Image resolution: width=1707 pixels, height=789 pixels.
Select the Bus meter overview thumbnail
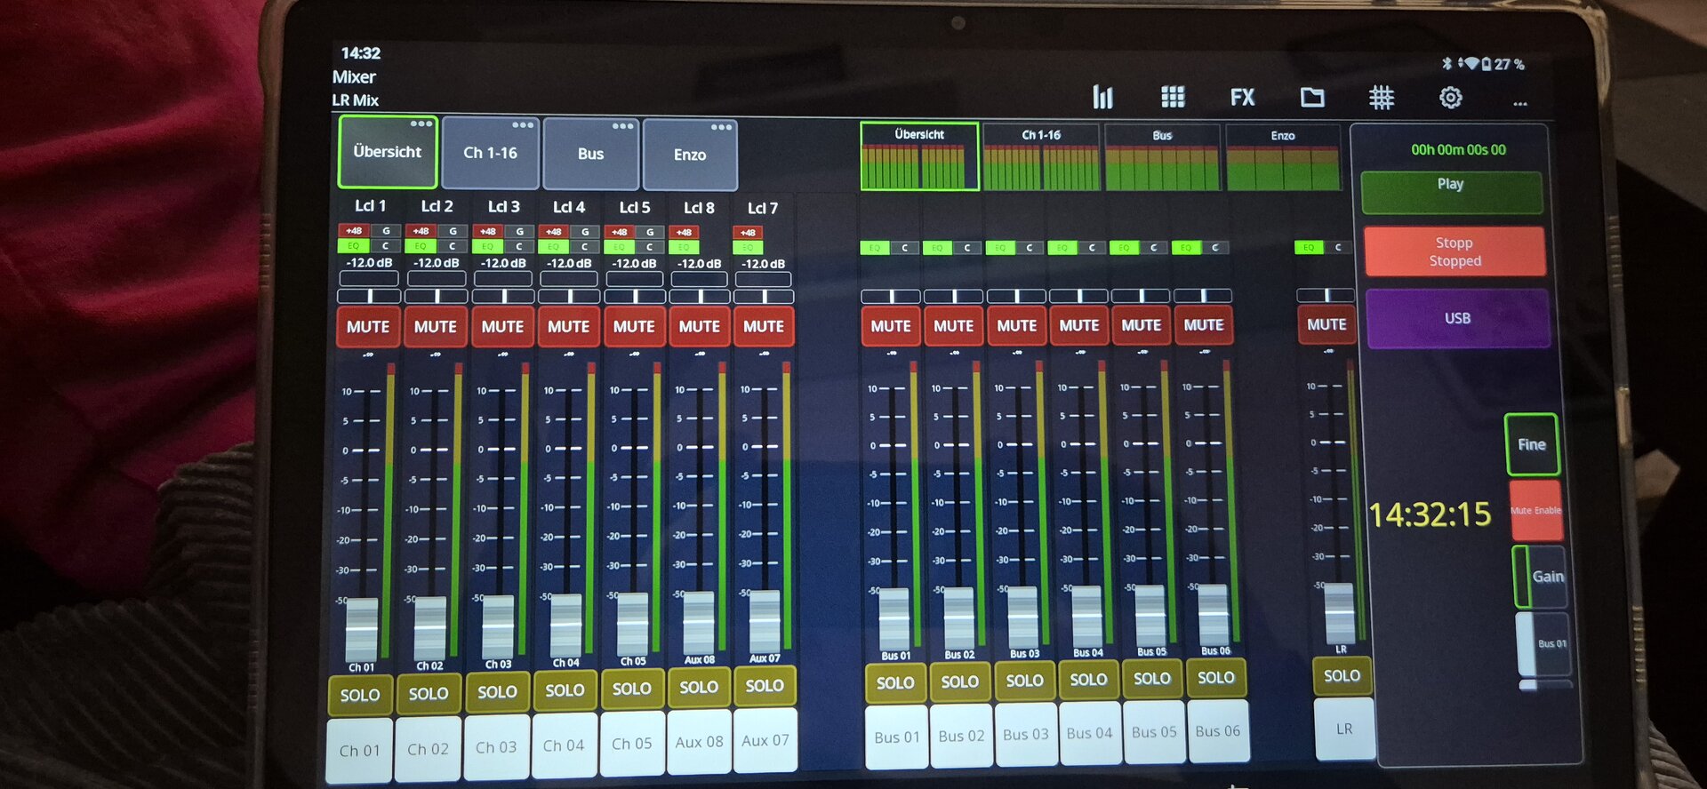[1162, 158]
